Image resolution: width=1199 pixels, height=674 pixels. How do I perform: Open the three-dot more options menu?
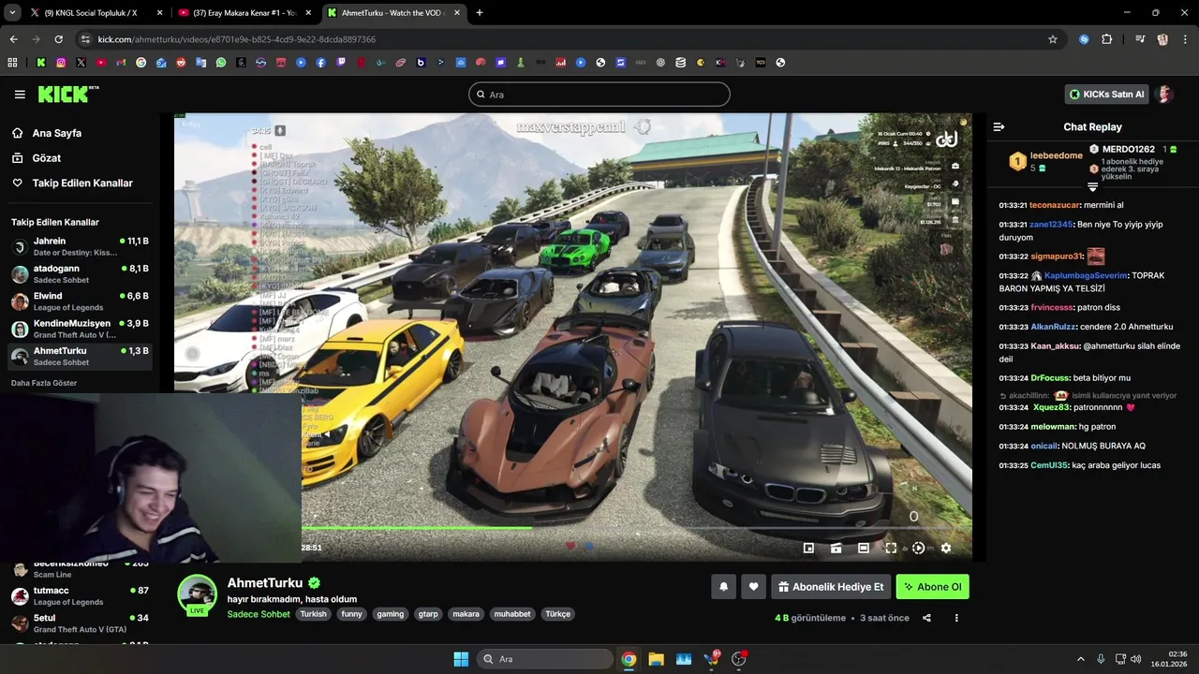956,618
